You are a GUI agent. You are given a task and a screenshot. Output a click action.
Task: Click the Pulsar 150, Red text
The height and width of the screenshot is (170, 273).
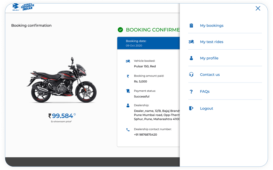pos(145,66)
